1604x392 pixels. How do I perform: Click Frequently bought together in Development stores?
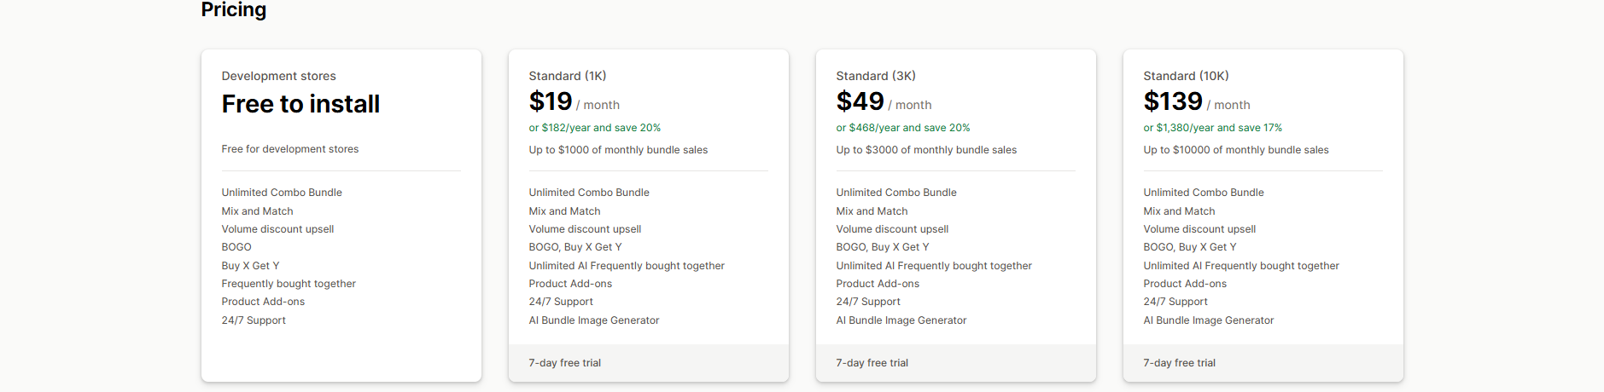coord(289,284)
